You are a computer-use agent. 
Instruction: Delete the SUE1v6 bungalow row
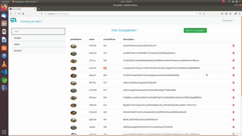pos(233,53)
